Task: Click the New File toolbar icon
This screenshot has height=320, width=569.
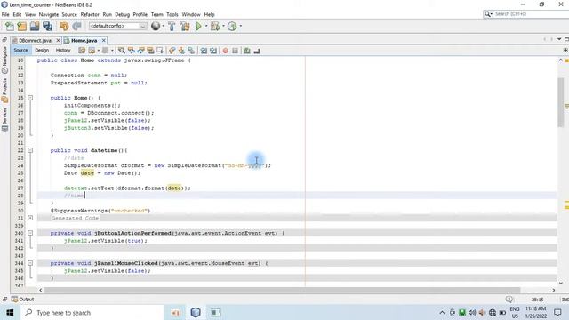Action: tap(10, 26)
